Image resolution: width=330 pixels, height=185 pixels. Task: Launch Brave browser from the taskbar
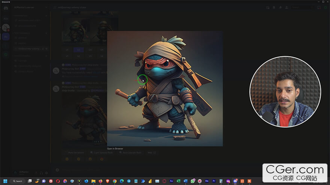[108, 181]
